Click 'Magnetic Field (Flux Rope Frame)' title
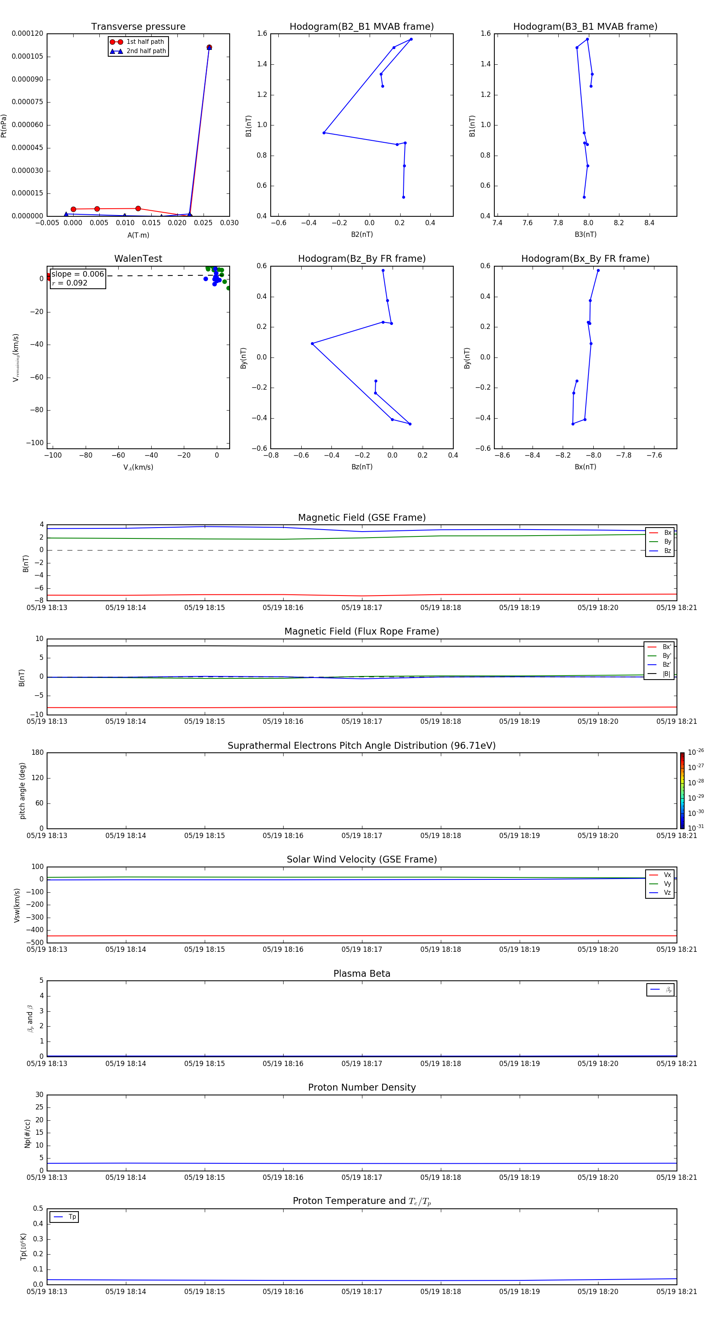This screenshot has height=1327, width=724. coord(362,632)
